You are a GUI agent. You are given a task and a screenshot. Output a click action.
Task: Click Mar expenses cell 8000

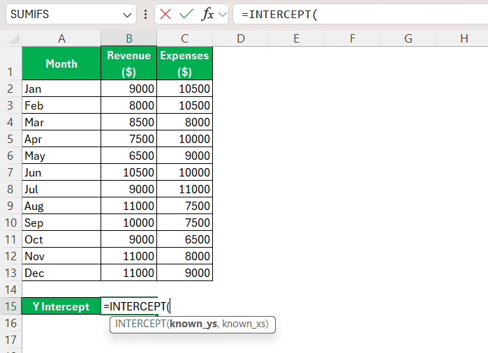coord(184,122)
